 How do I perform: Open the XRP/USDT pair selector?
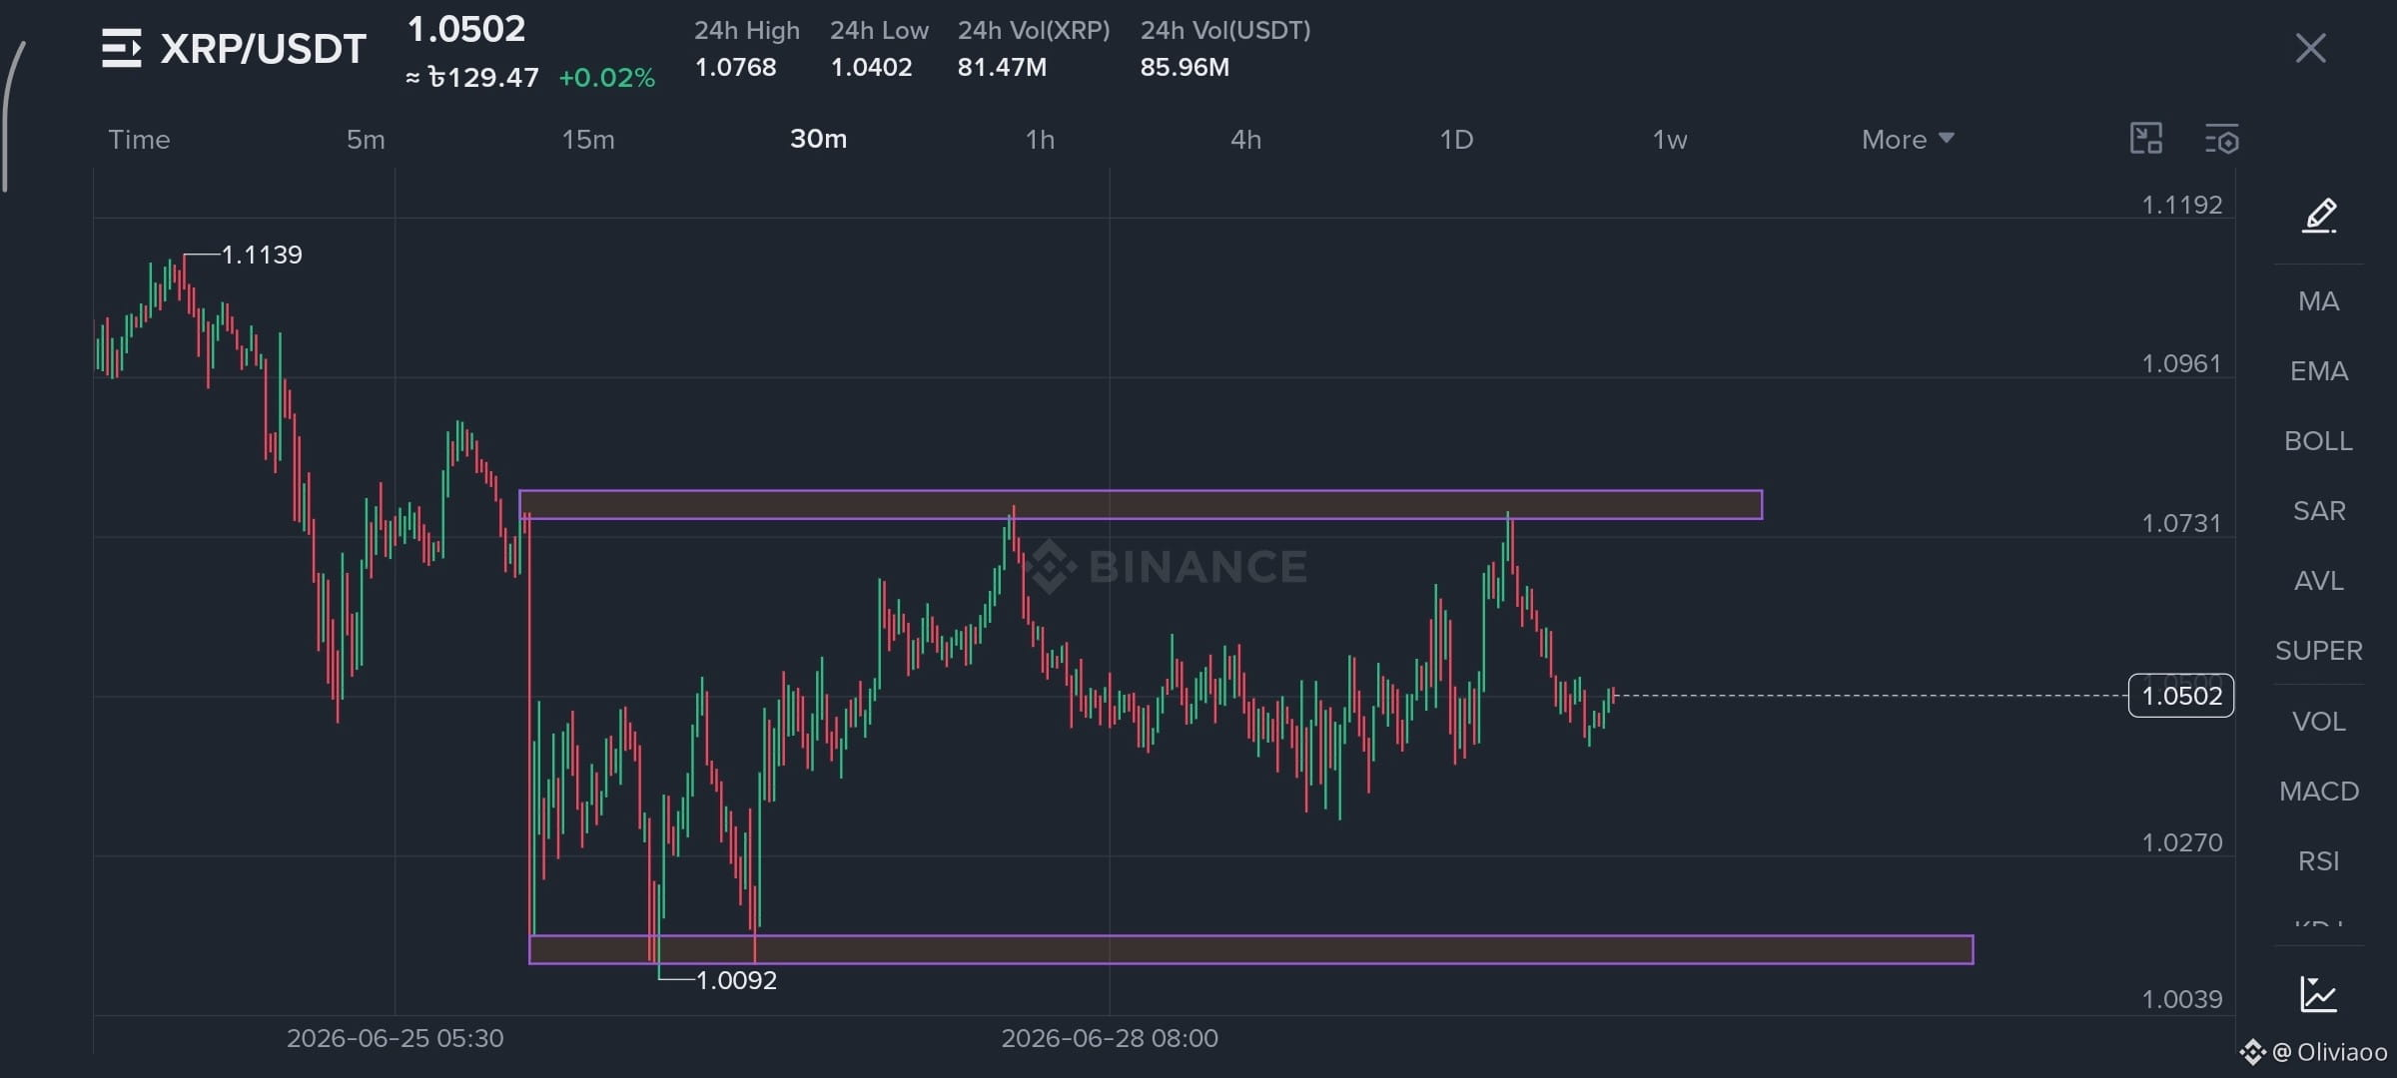(264, 49)
